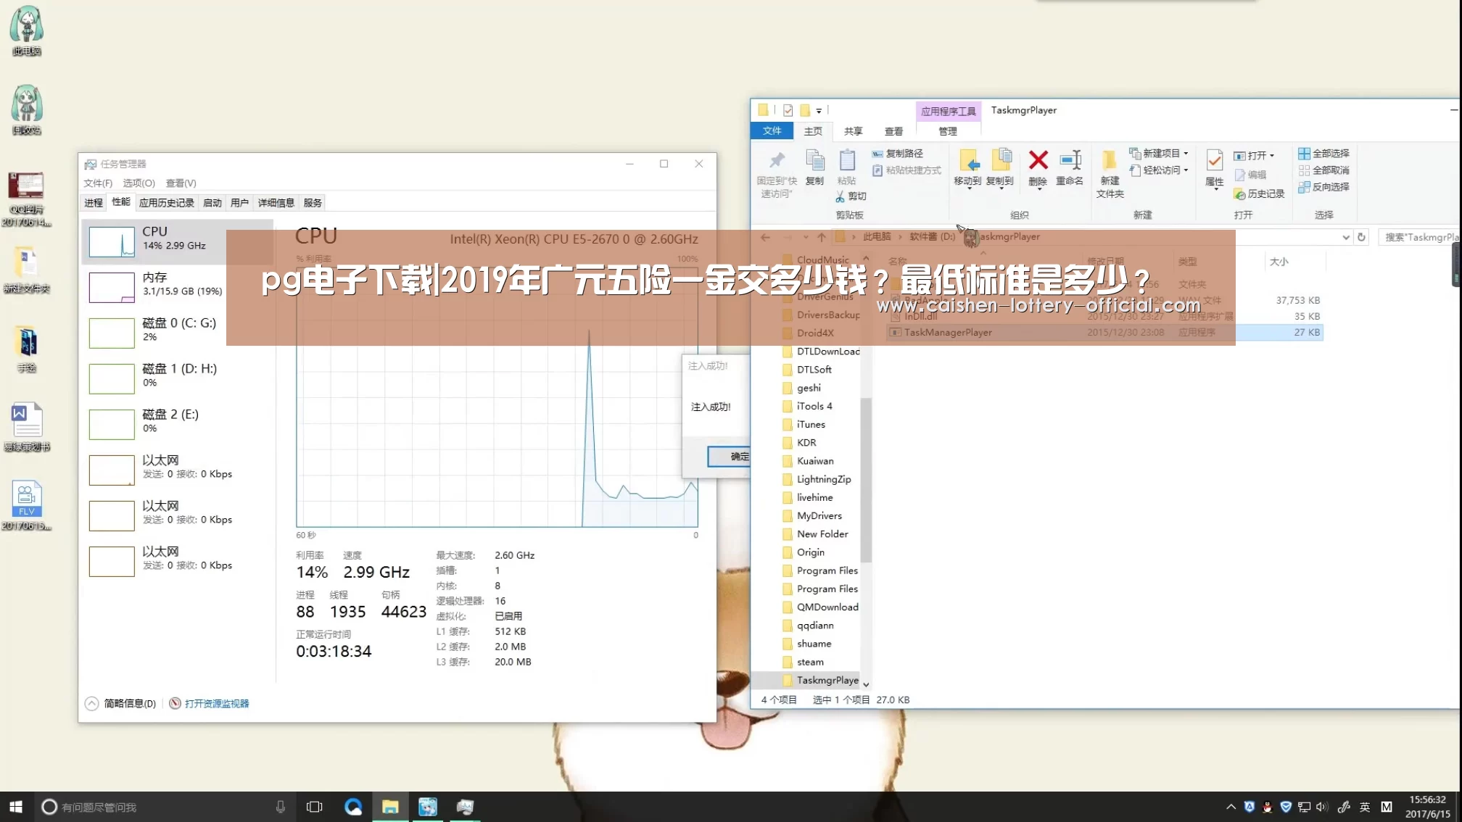The height and width of the screenshot is (822, 1462).
Task: Open the 查看(V) menu in Task Manager
Action: [181, 183]
